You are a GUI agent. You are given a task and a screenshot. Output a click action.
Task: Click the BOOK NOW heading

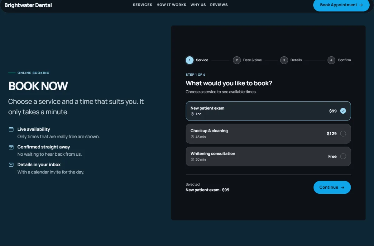(38, 86)
